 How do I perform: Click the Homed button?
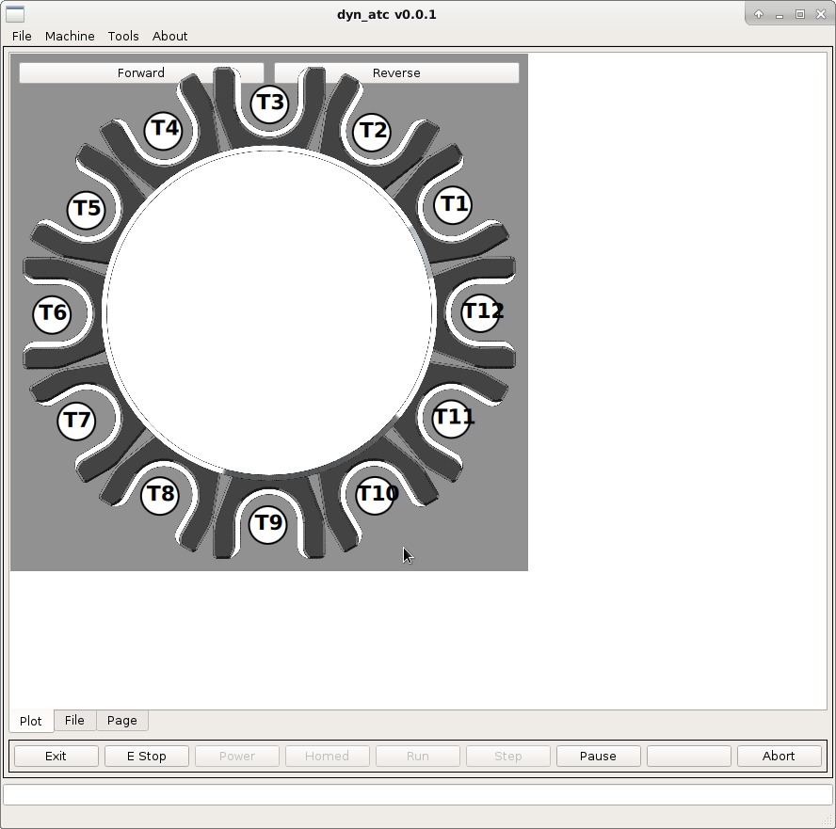[x=328, y=756]
